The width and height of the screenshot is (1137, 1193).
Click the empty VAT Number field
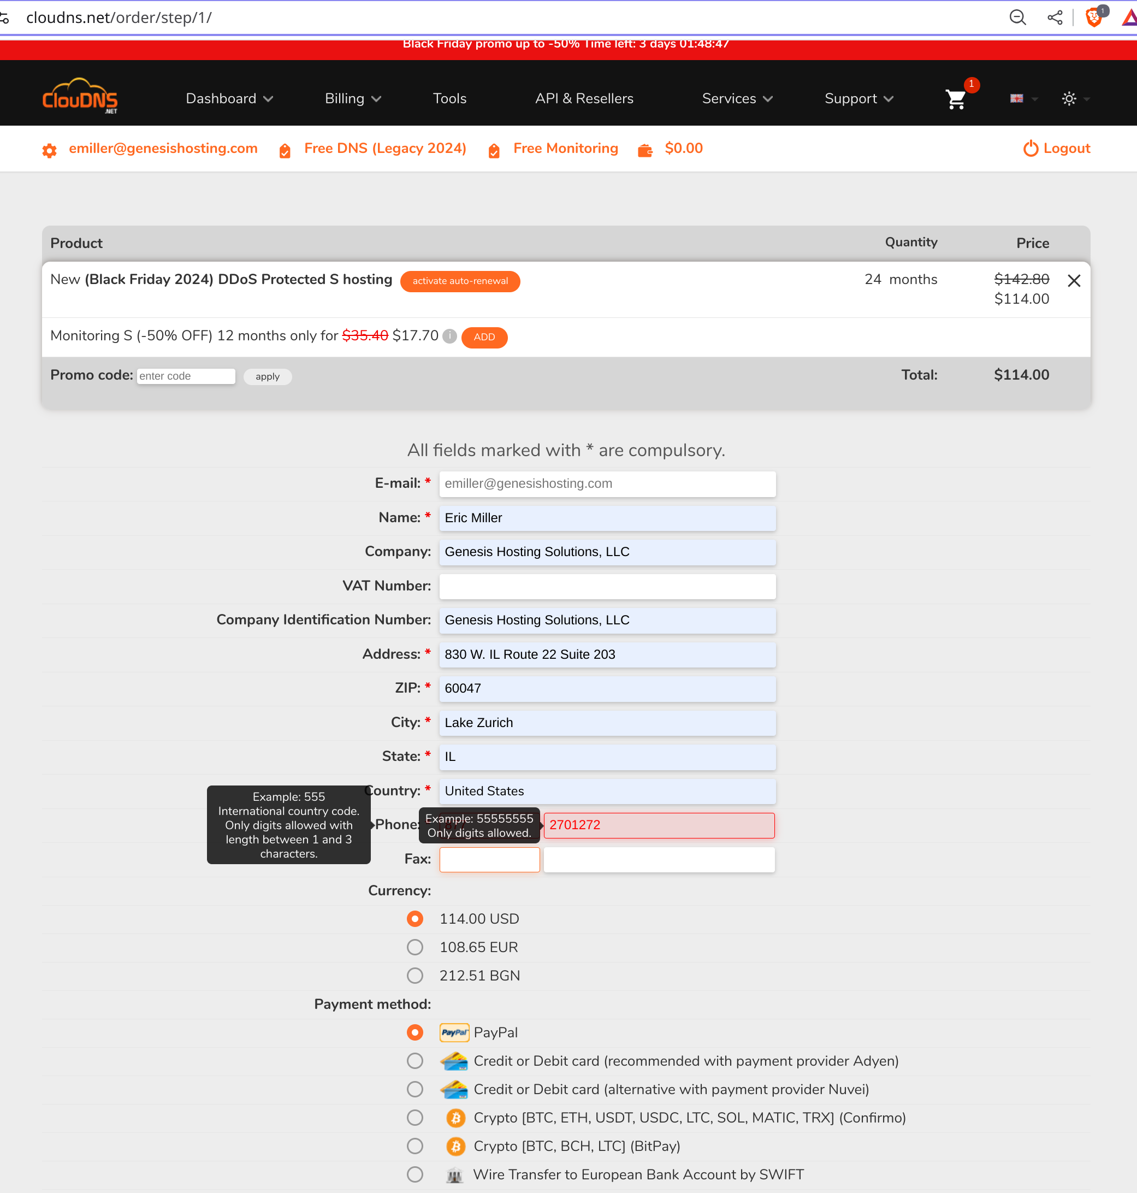click(607, 586)
